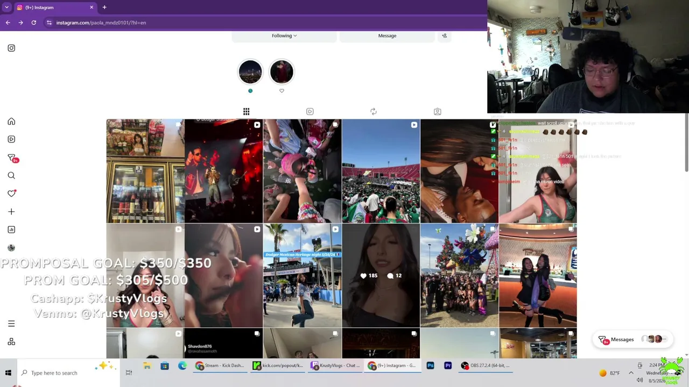689x387 pixels.
Task: Click the browser address bar URL
Action: [101, 23]
